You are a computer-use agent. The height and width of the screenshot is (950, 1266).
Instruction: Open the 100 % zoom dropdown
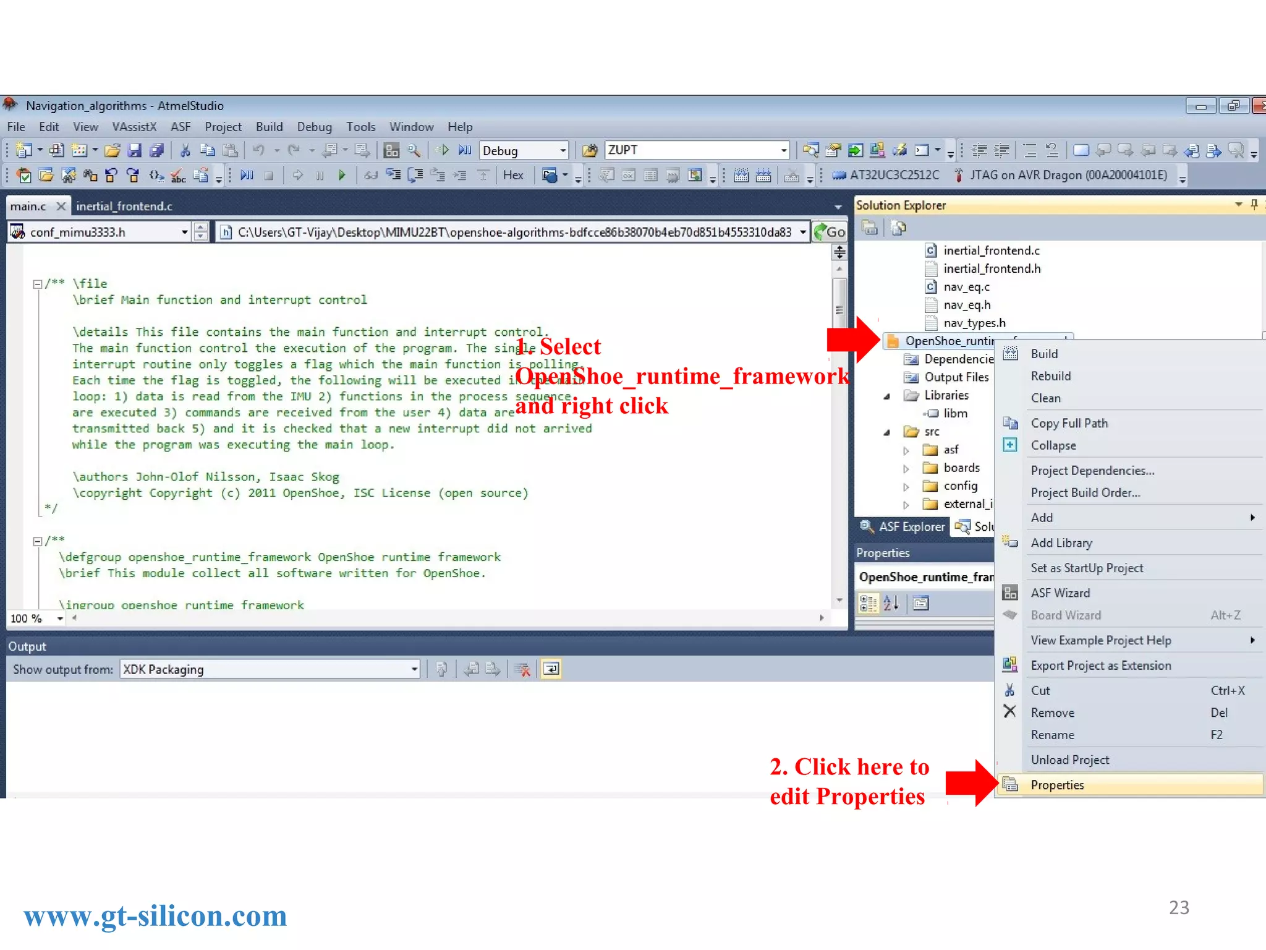click(x=60, y=618)
